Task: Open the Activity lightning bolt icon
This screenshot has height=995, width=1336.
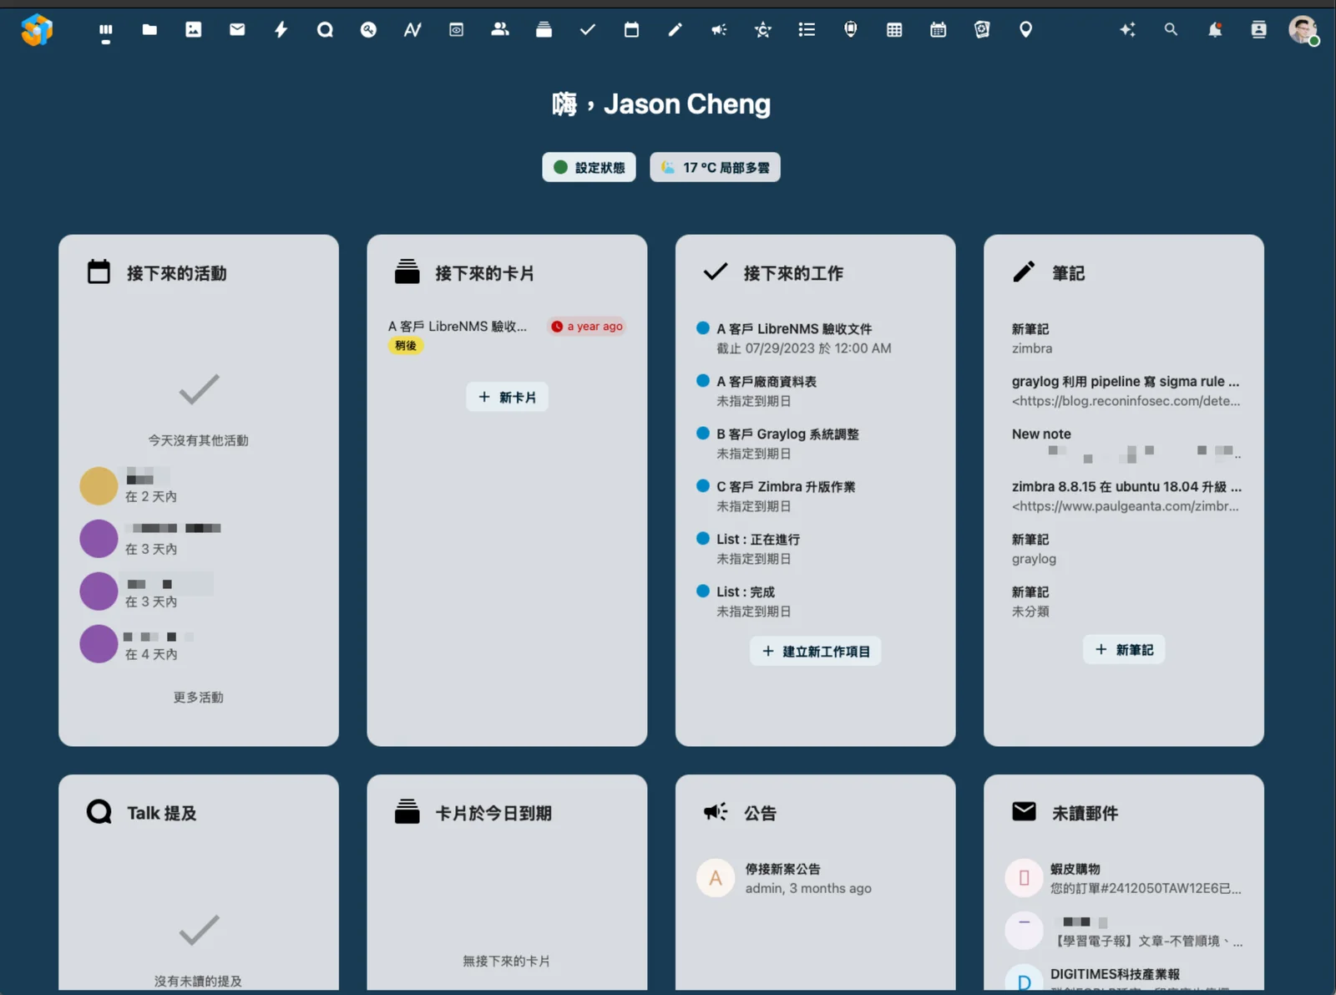Action: (x=281, y=30)
